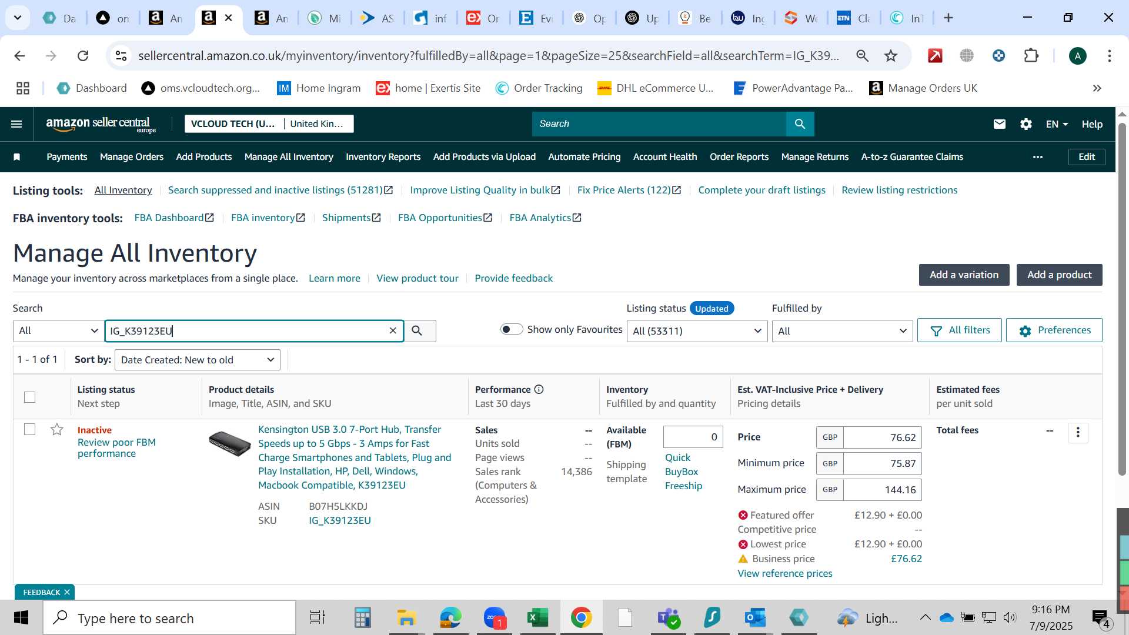Clear the inventory search field with X
The width and height of the screenshot is (1129, 635).
tap(393, 331)
